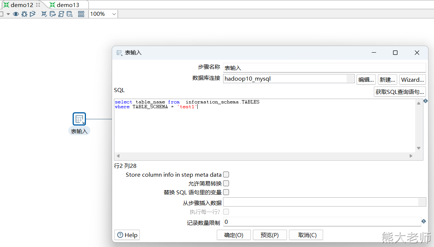Click into the 步骤名称 input field
The image size is (434, 247).
(x=324, y=68)
